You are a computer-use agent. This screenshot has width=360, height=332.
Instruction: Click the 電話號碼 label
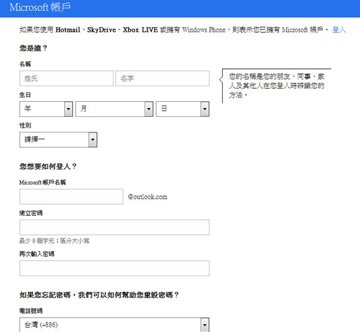31,311
